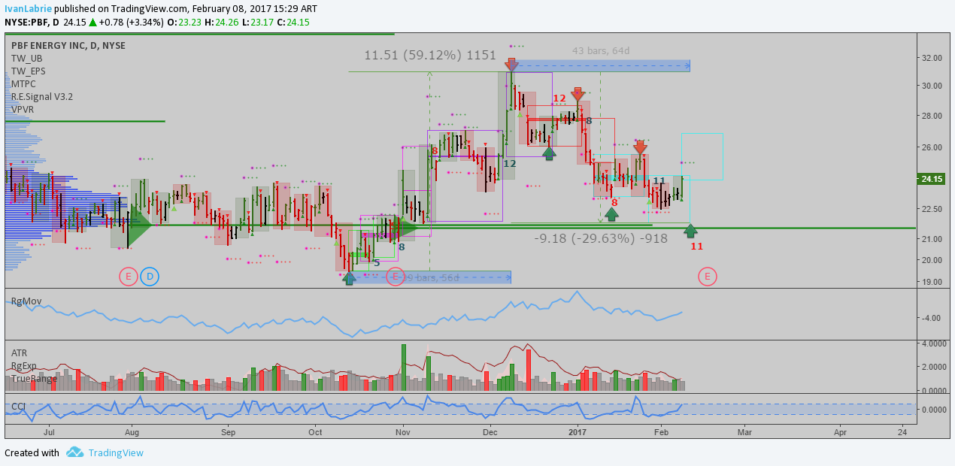Select the TW_UB indicator label
The image size is (955, 466).
click(x=27, y=59)
